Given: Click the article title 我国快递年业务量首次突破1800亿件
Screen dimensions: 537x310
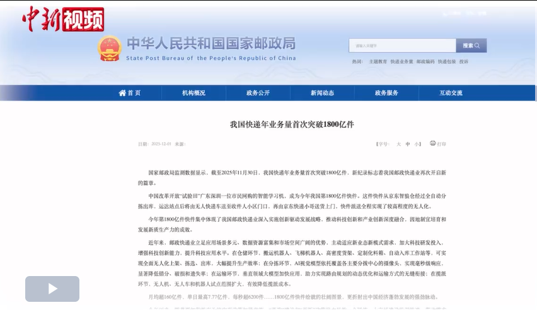Looking at the screenshot, I should [x=292, y=125].
